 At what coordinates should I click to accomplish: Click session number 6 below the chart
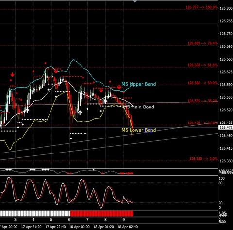(69, 220)
